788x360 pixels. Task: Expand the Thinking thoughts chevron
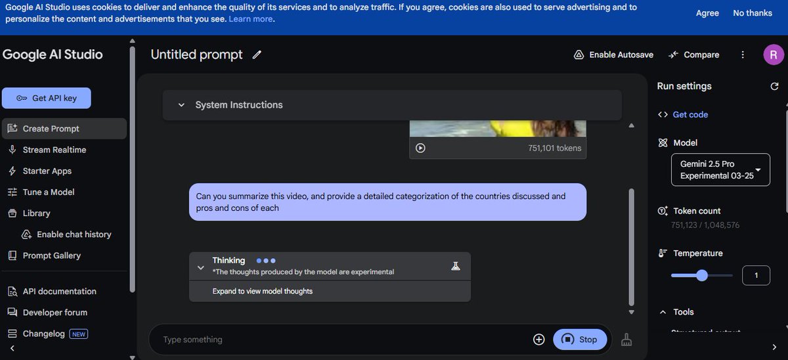[x=200, y=267]
